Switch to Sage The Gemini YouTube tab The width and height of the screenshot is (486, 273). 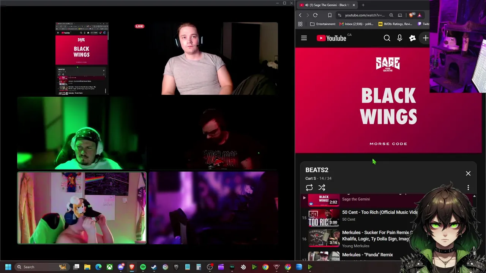(x=327, y=5)
